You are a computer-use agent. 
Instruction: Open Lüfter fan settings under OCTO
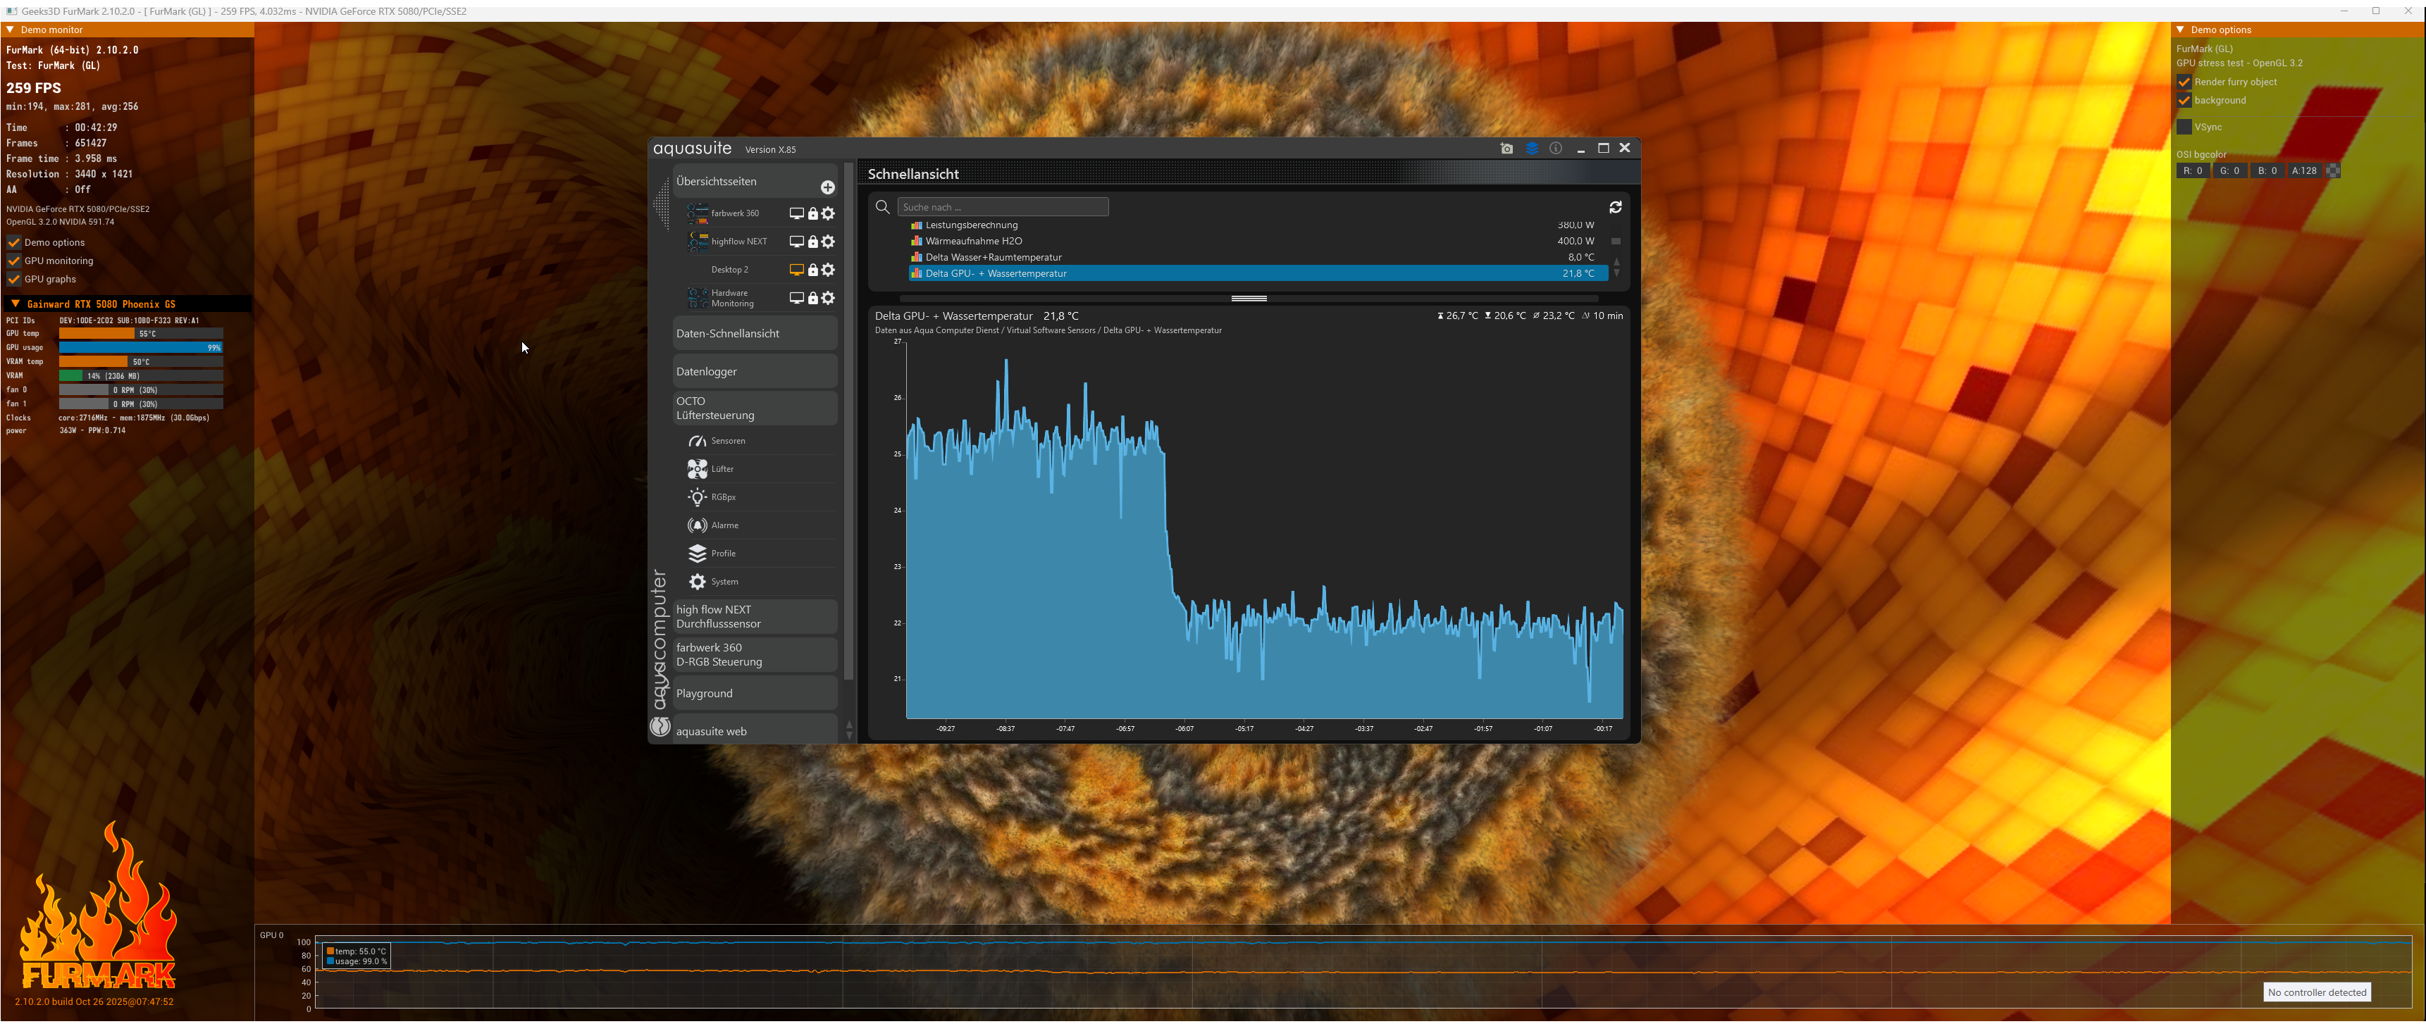tap(722, 469)
